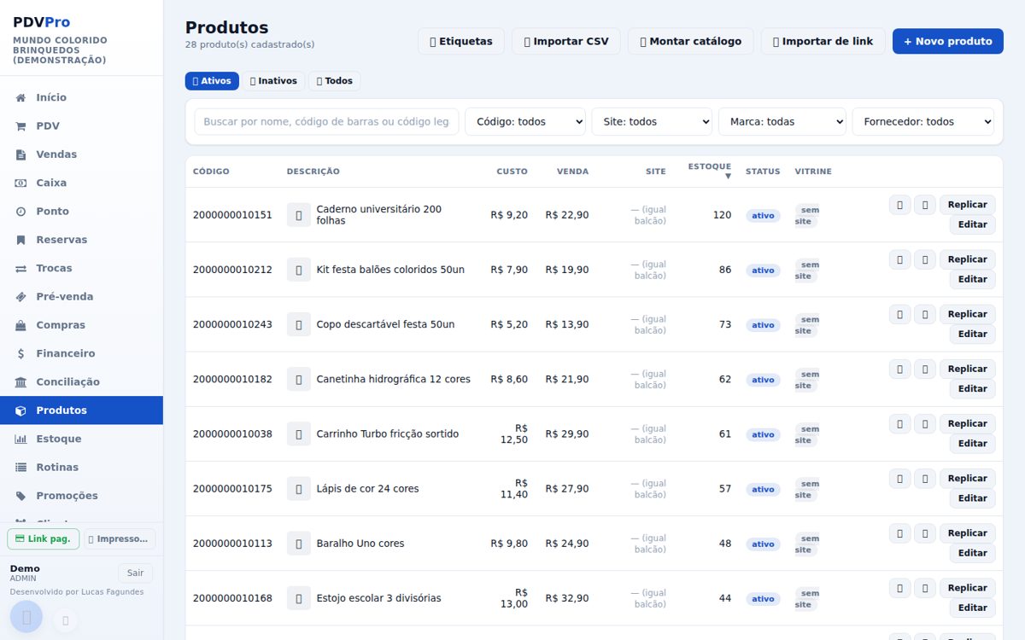
Task: Click the large blue round floating sidebar button
Action: tap(26, 617)
